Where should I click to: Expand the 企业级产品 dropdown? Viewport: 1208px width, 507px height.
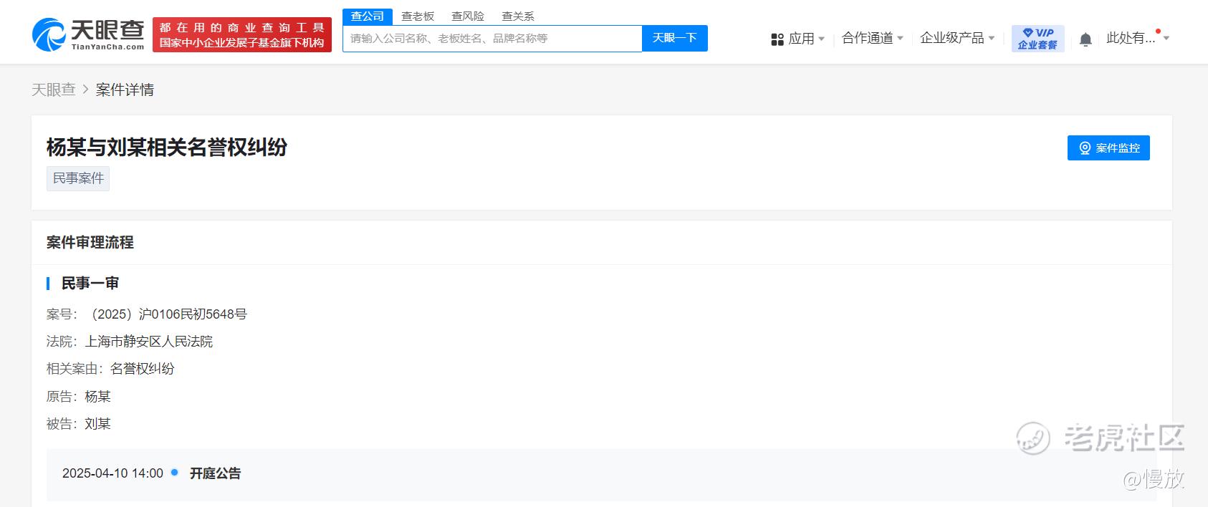(x=957, y=38)
